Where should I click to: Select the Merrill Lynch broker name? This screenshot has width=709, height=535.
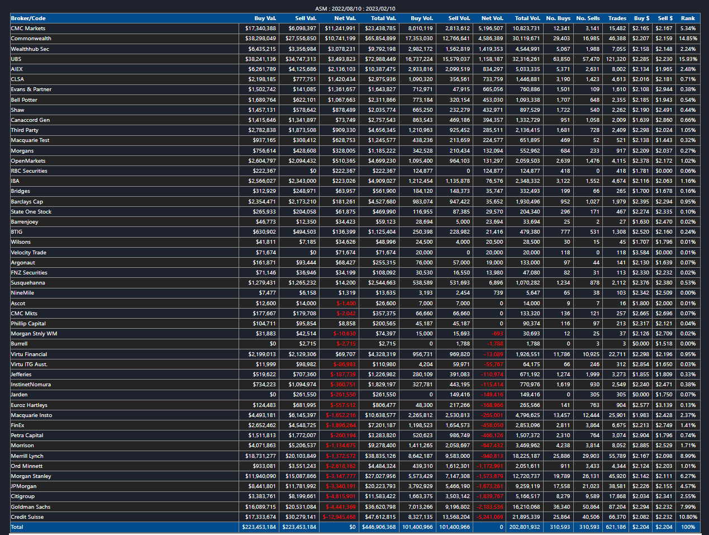(27, 456)
